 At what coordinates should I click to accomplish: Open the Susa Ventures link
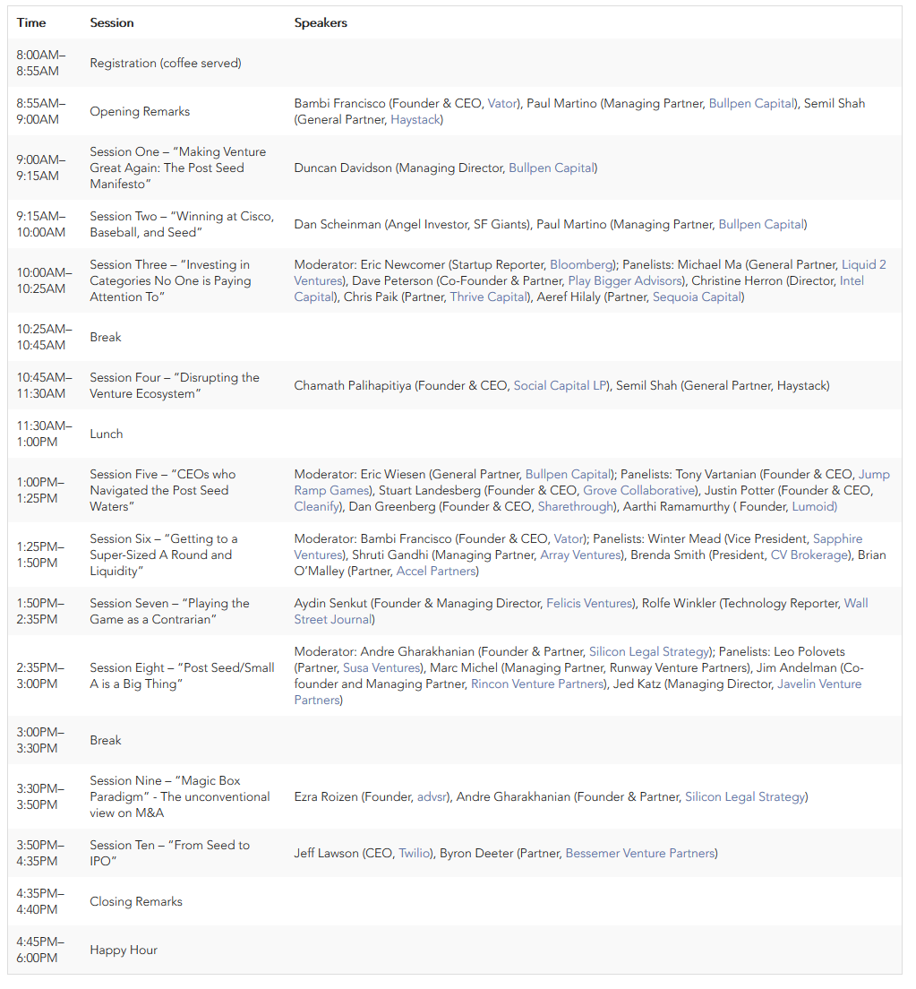(381, 668)
